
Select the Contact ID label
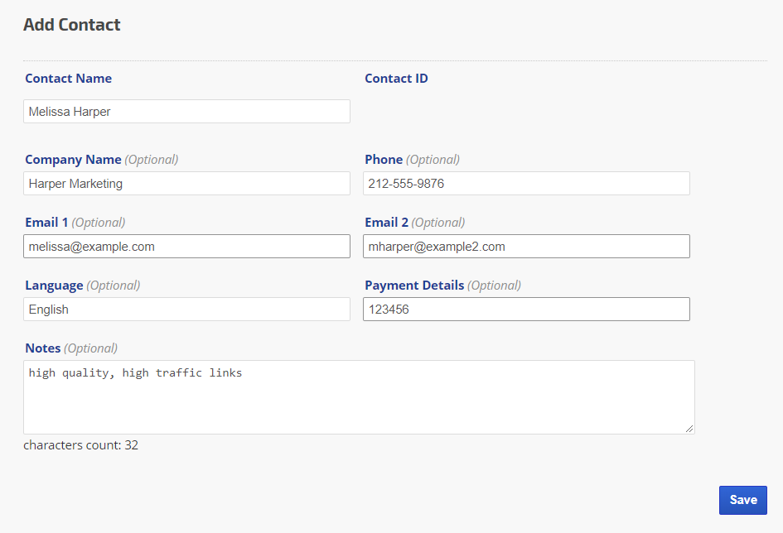coord(396,79)
